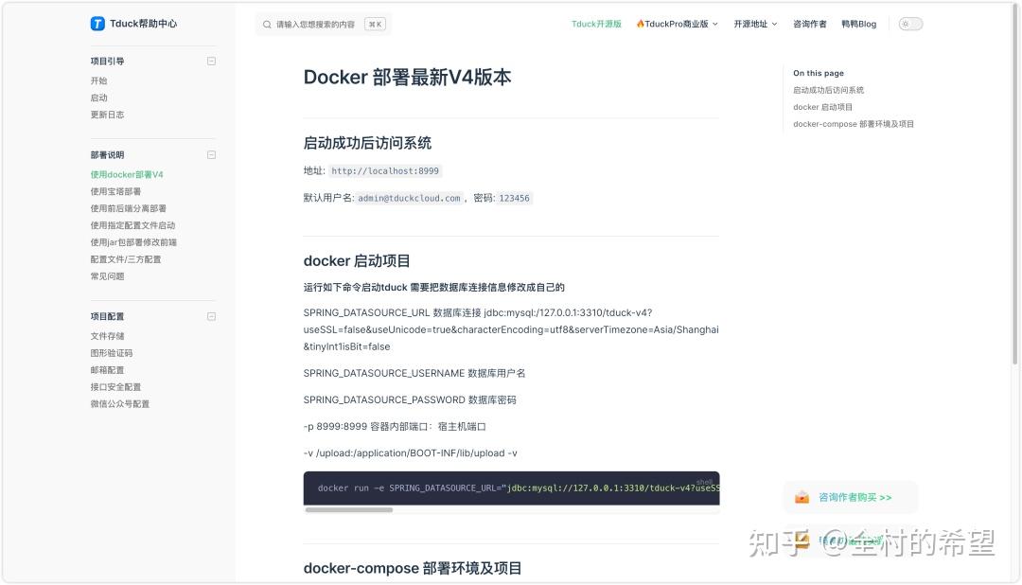This screenshot has width=1022, height=585.
Task: Click the docker 启动项目 section heading
Action: 357,261
